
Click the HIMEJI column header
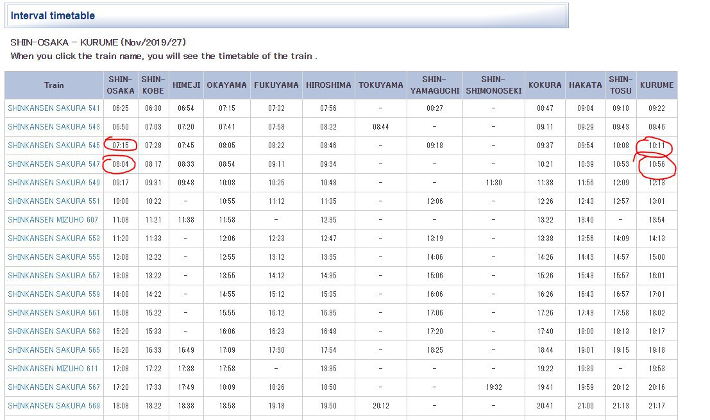coord(186,85)
